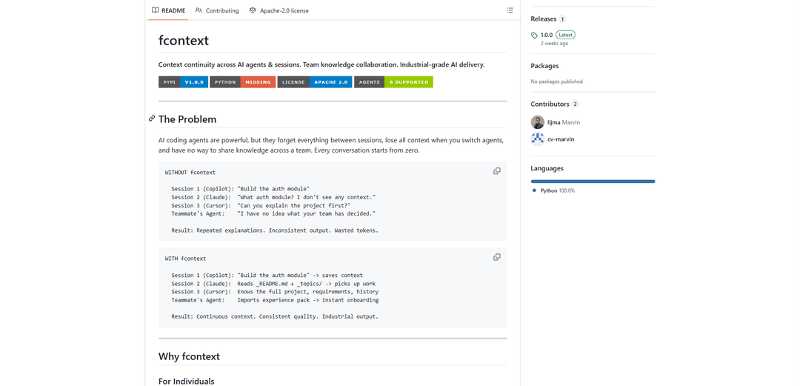Click the Python language bar

(593, 181)
